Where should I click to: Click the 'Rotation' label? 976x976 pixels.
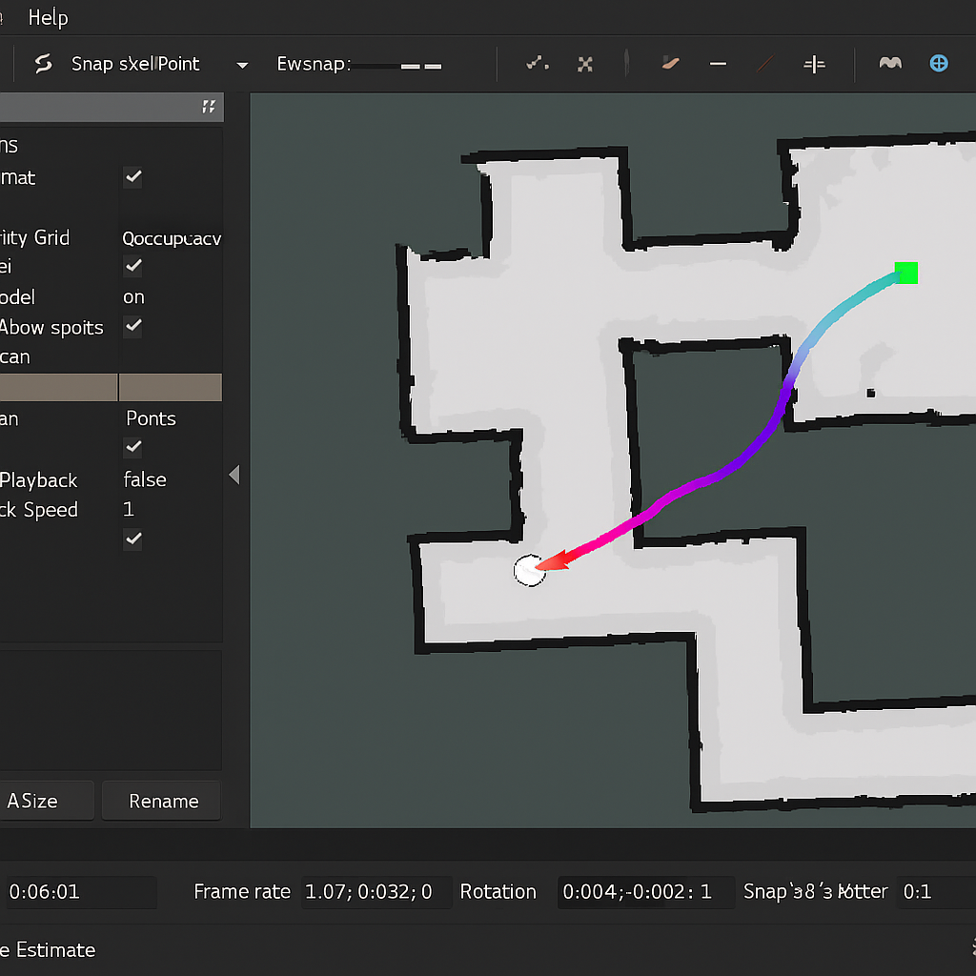(x=498, y=891)
